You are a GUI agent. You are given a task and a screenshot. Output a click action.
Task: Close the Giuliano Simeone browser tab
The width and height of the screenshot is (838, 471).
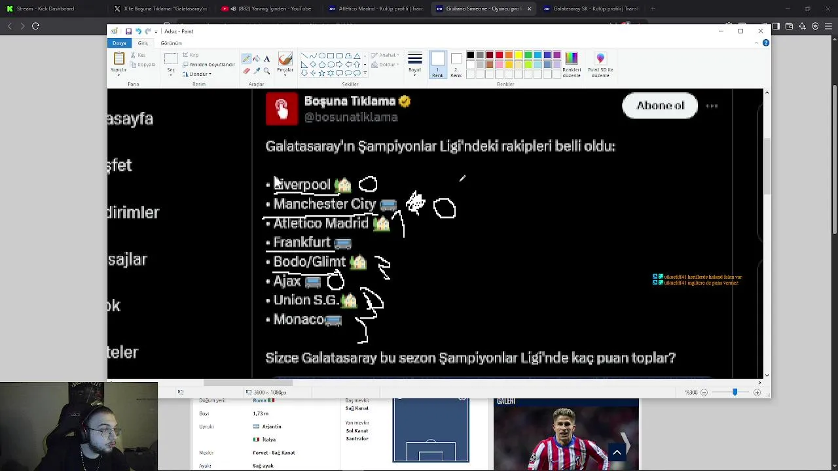tap(529, 9)
